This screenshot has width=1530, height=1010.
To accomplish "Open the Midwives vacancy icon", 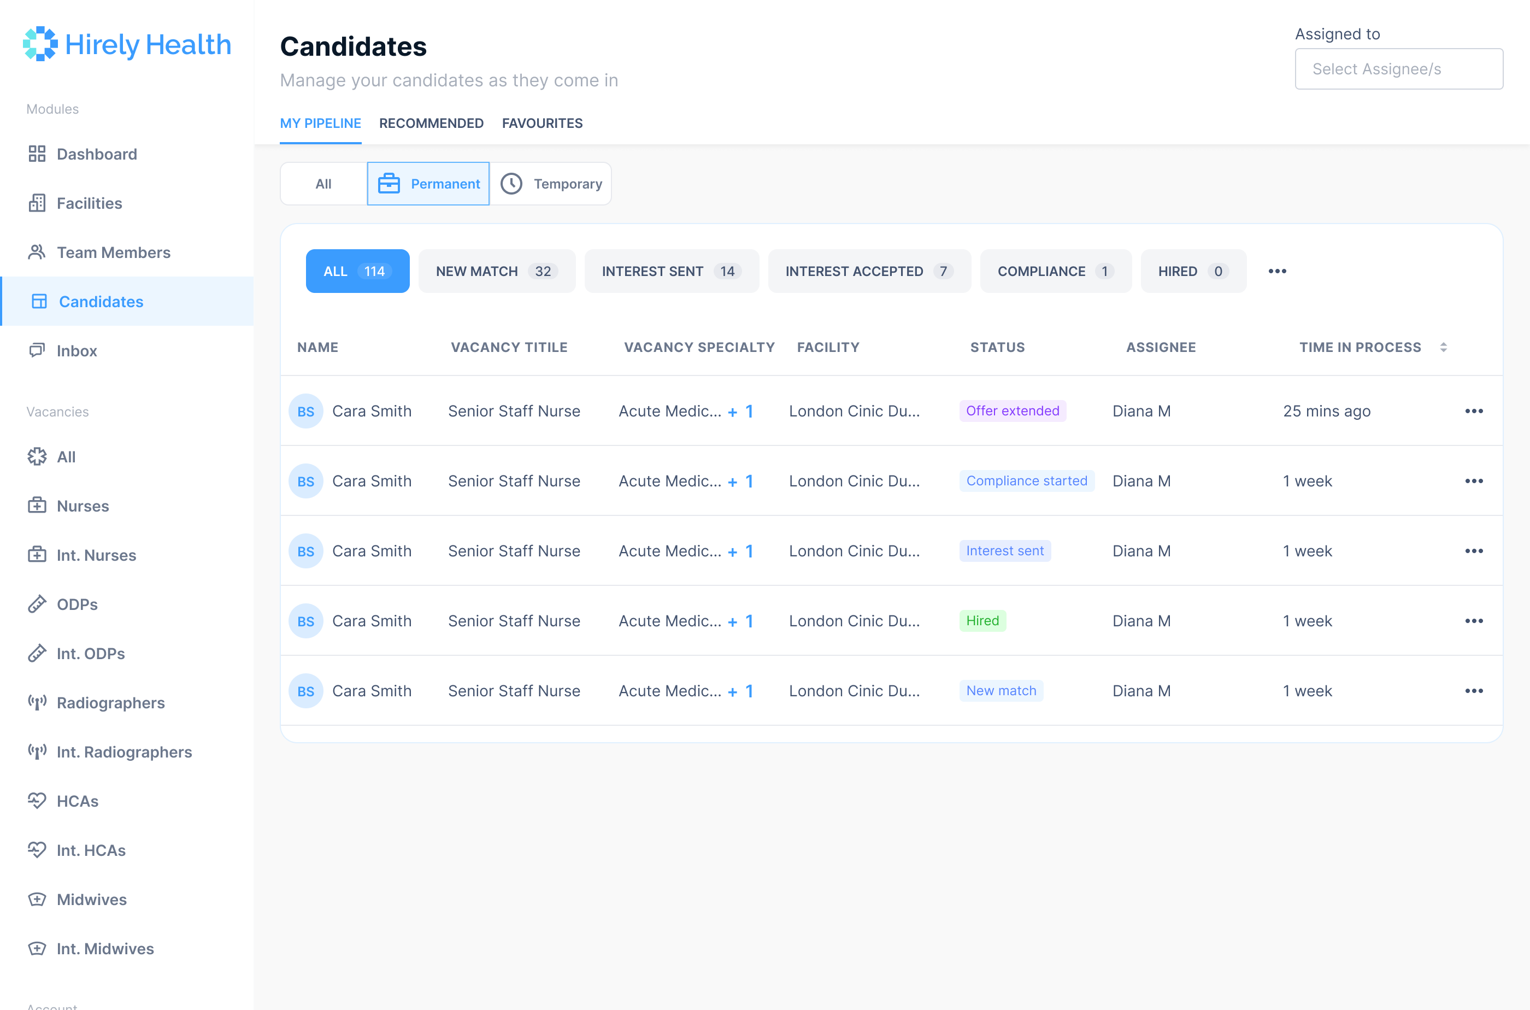I will coord(37,899).
